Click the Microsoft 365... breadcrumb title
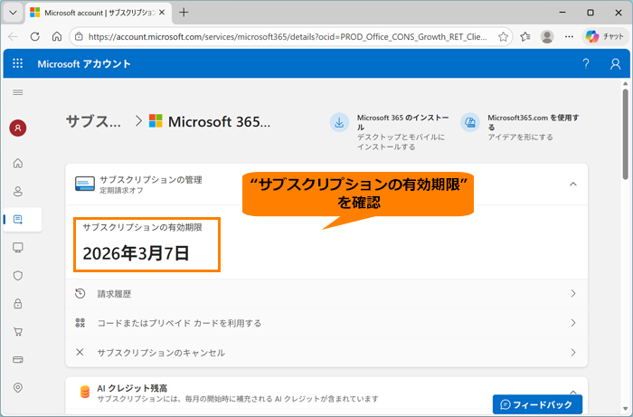Screen dimensions: 633x417 (x=219, y=121)
